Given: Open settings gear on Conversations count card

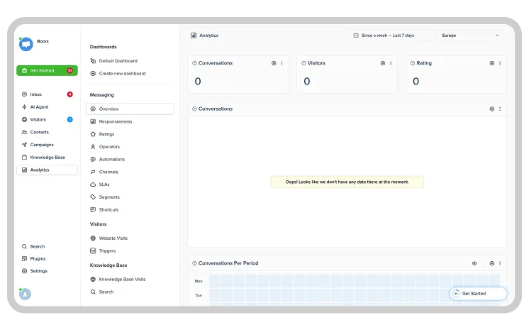Looking at the screenshot, I should (274, 63).
